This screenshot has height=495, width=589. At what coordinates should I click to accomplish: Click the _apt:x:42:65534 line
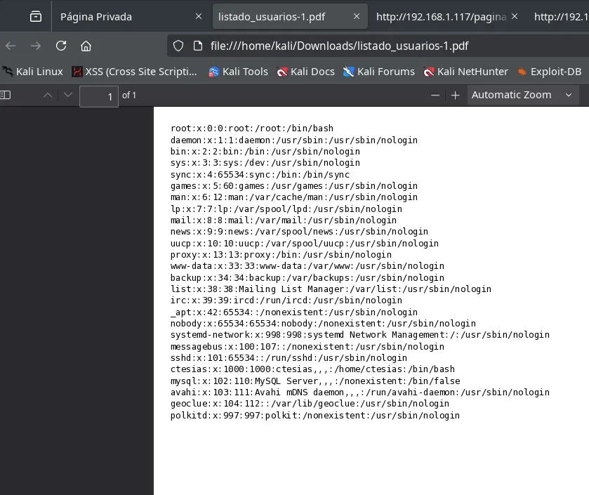pyautogui.click(x=294, y=312)
